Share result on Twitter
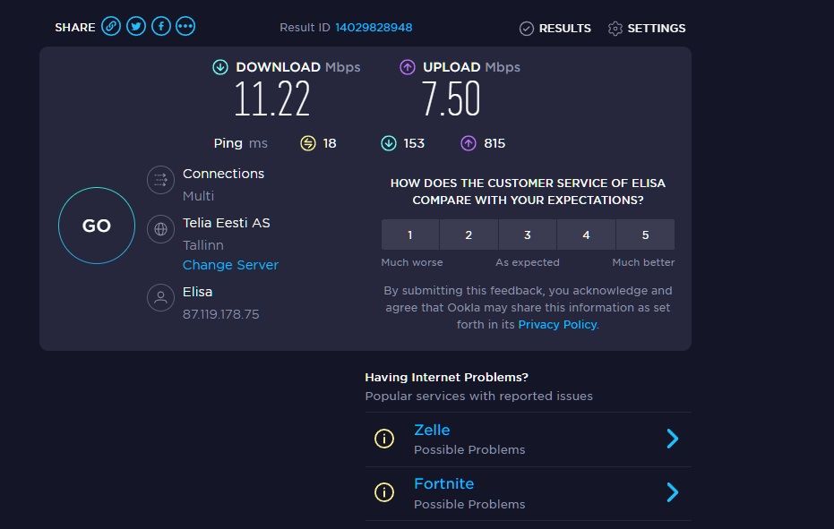The height and width of the screenshot is (529, 834). (136, 27)
